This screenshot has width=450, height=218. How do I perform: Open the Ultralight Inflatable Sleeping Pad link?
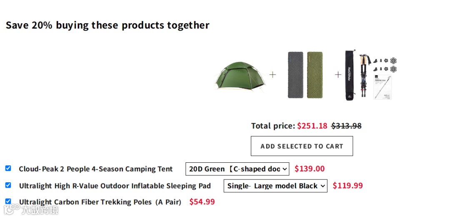pyautogui.click(x=115, y=186)
